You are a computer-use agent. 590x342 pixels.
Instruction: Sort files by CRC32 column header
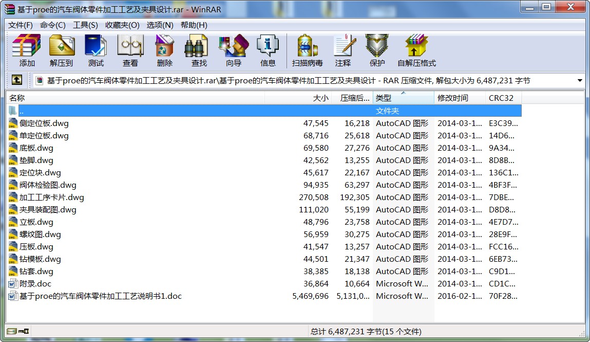(503, 98)
